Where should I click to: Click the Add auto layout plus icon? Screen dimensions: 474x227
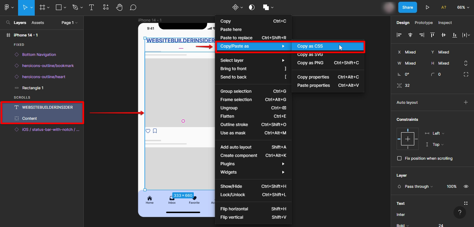(x=466, y=102)
